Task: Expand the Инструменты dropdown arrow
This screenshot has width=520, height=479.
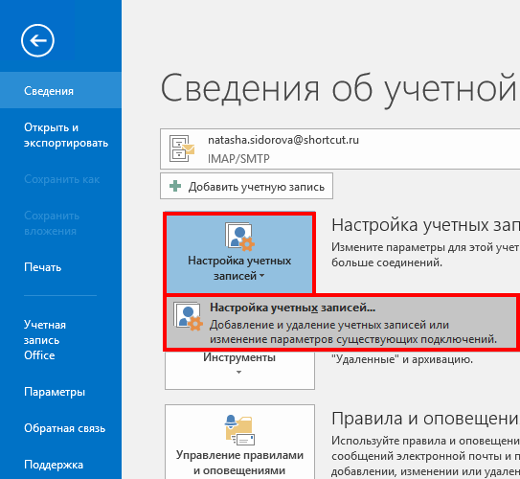Action: click(x=239, y=373)
